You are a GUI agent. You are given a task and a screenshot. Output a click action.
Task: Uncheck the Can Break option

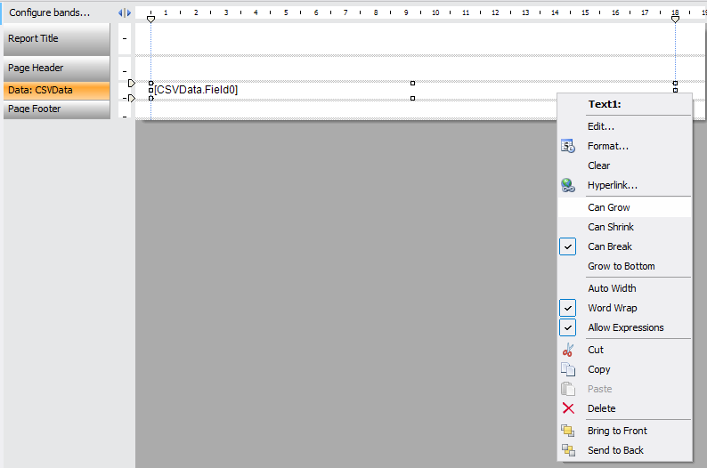pos(568,246)
